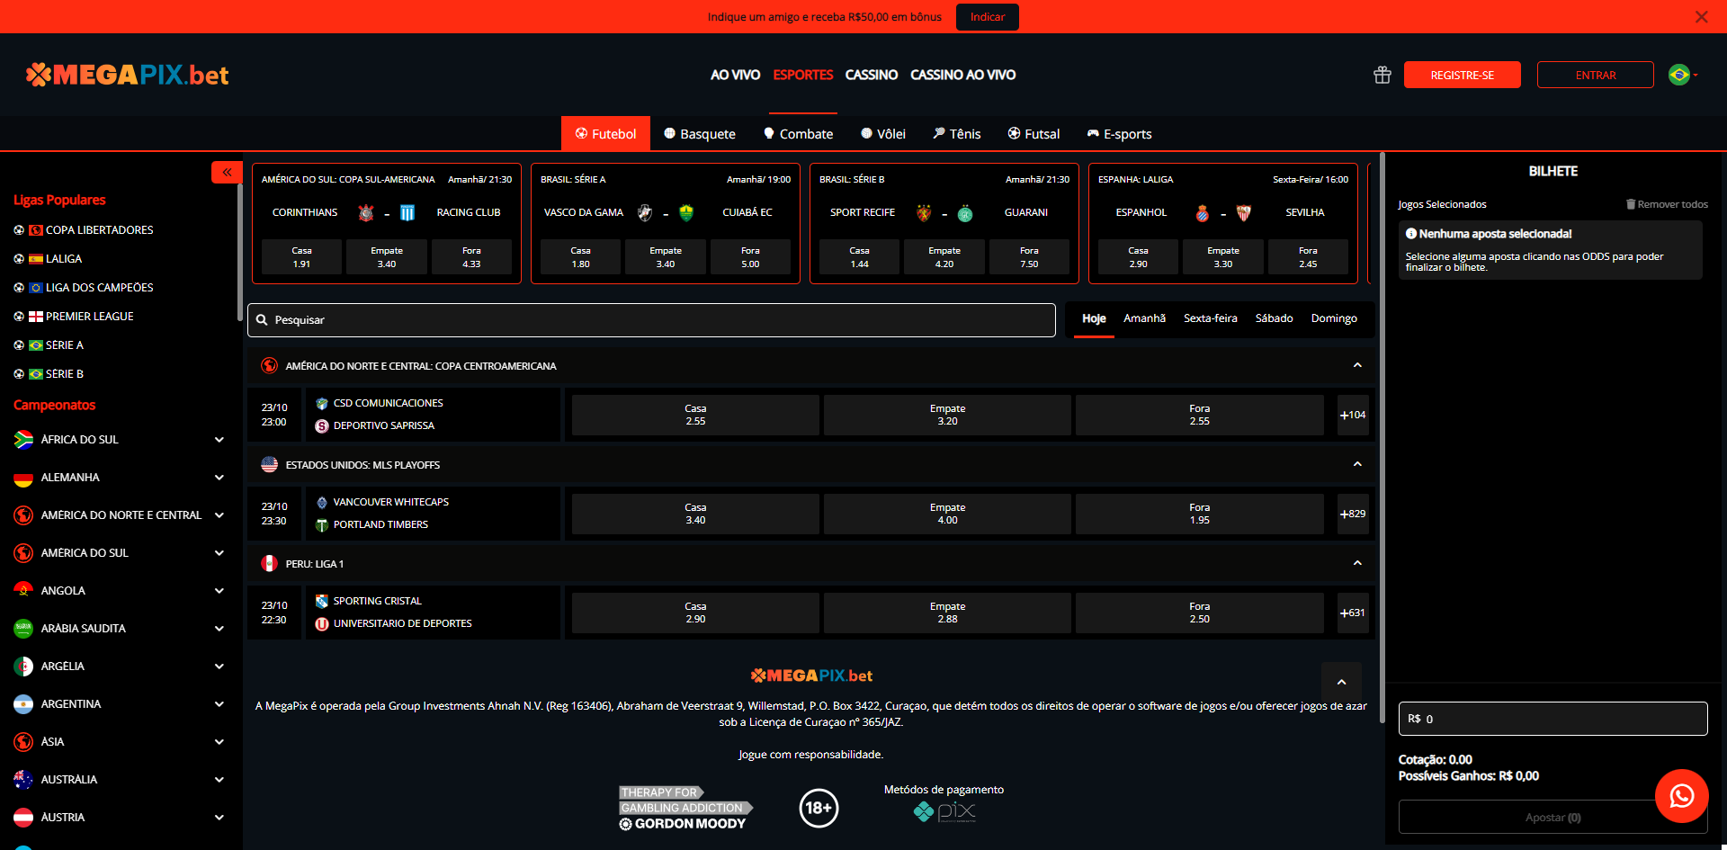The height and width of the screenshot is (850, 1727).
Task: Click the R$ bet amount input
Action: pyautogui.click(x=1553, y=719)
